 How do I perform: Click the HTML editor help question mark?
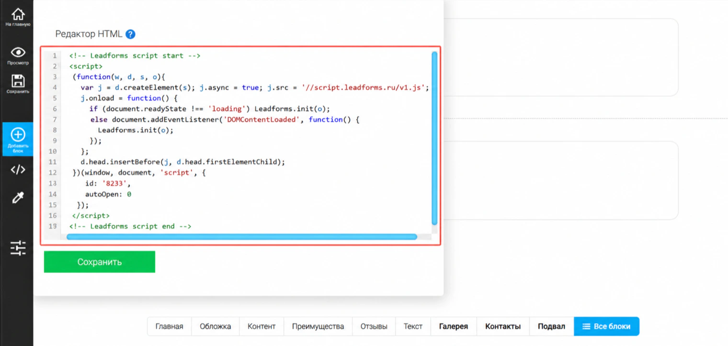pyautogui.click(x=130, y=34)
